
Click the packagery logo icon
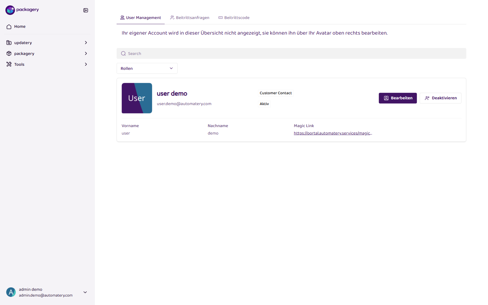pos(10,10)
